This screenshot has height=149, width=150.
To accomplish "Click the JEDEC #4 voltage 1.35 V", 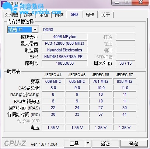I will pos(53,128).
